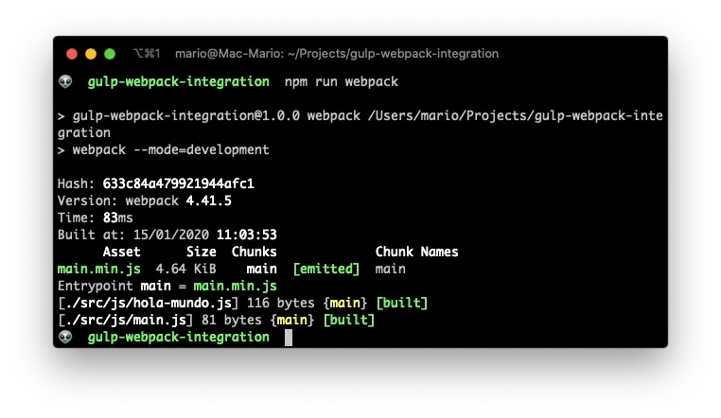
Task: Click '81 bytes' size text
Action: (x=231, y=320)
